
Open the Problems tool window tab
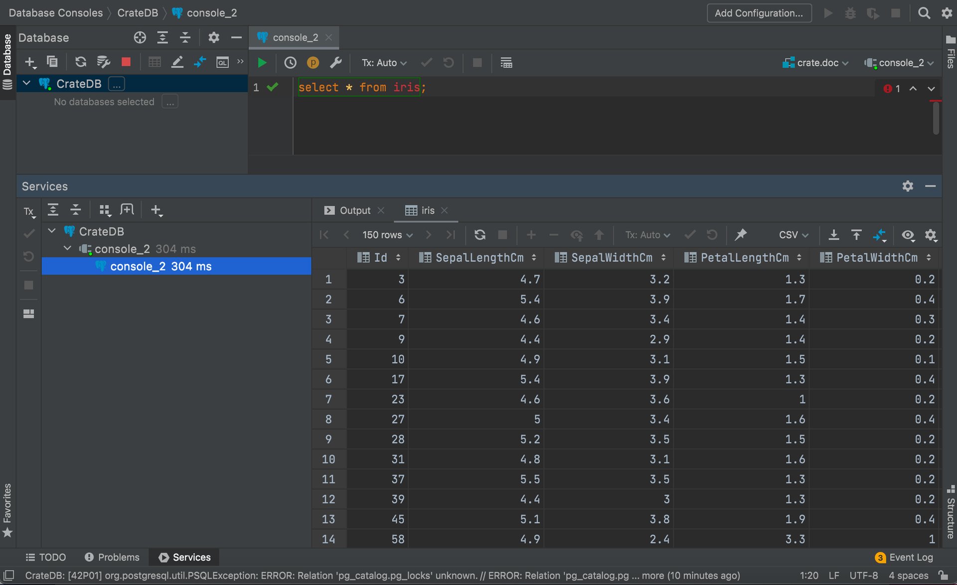tap(112, 557)
